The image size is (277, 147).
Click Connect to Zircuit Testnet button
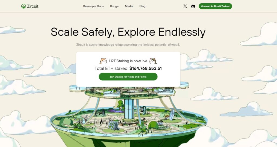pos(215,6)
